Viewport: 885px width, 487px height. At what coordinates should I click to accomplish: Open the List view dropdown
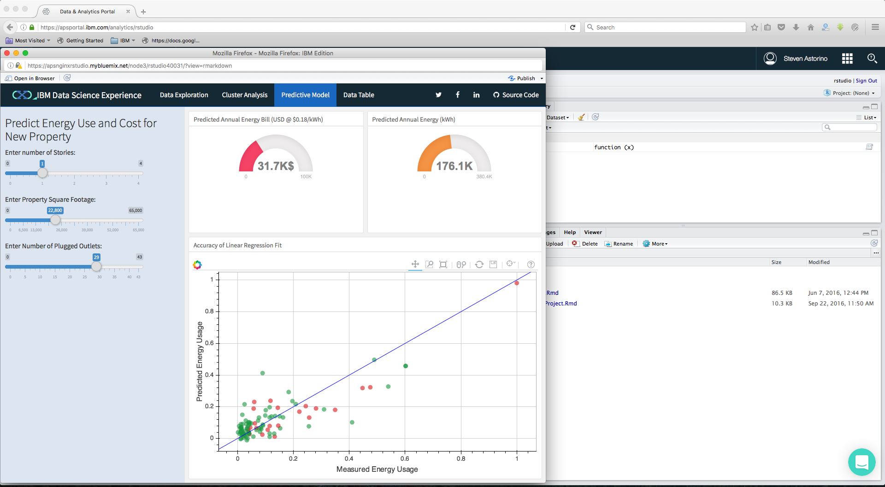coord(867,117)
